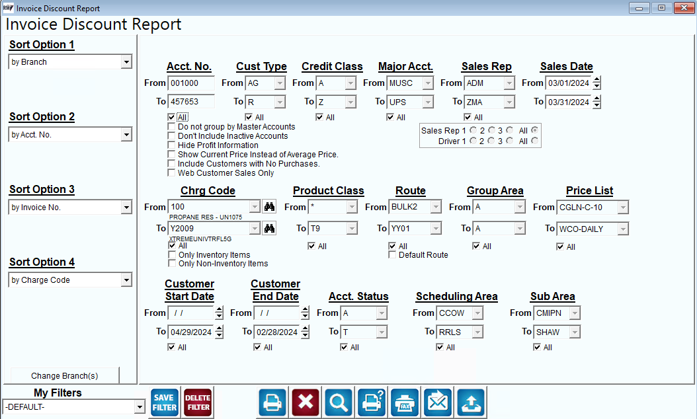
Task: Open the Major Acct. From MUSC dropdown
Action: pyautogui.click(x=428, y=83)
